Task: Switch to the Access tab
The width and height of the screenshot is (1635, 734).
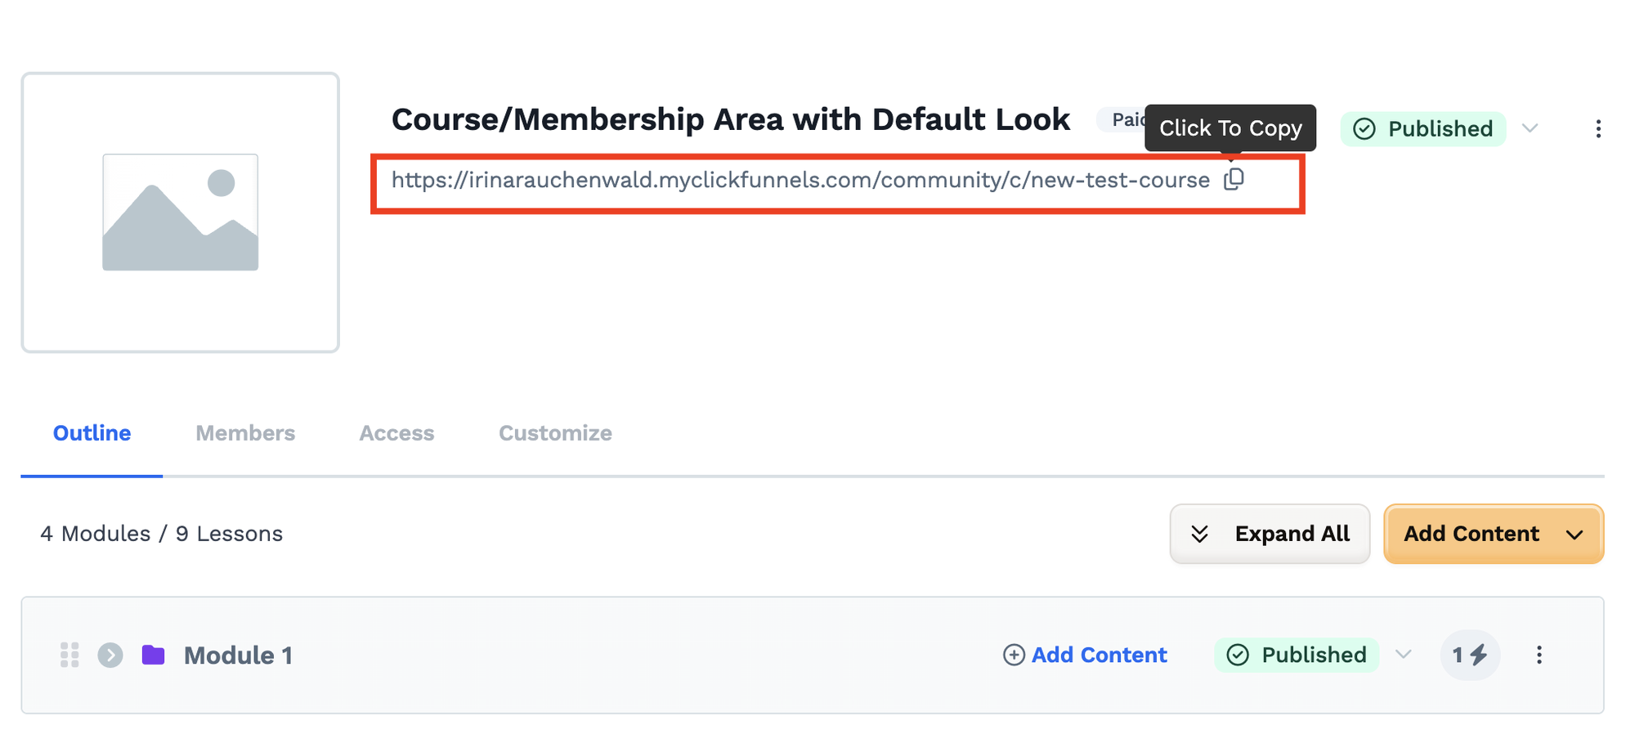Action: (396, 433)
